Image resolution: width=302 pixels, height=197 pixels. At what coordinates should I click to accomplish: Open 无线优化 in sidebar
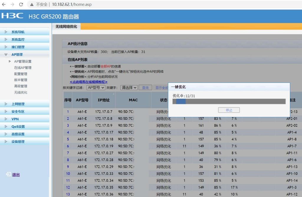(21, 92)
